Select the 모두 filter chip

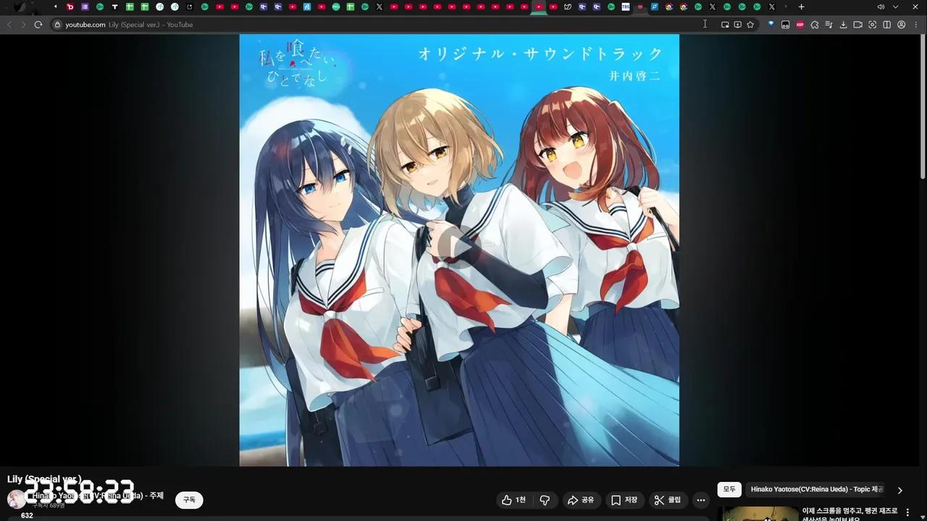click(x=729, y=490)
